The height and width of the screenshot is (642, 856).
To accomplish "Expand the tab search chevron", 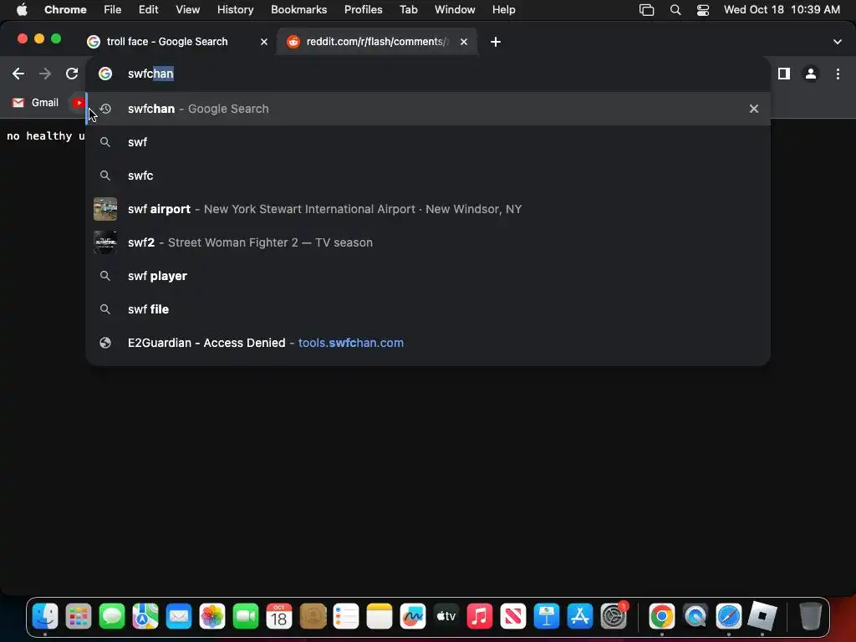I will (838, 42).
